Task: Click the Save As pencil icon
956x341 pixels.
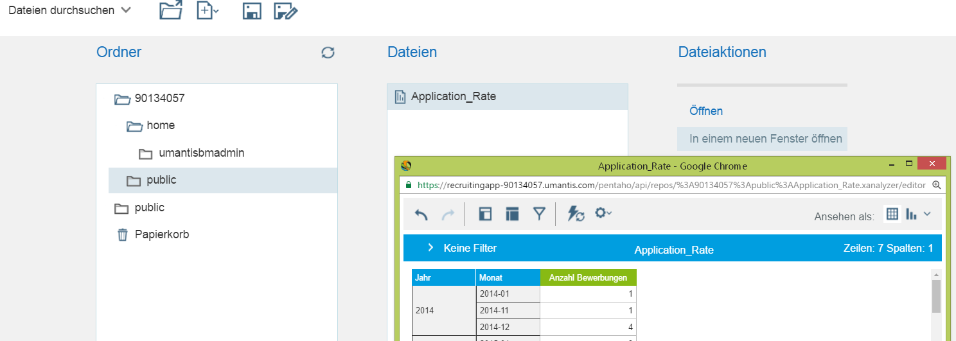Action: point(285,11)
